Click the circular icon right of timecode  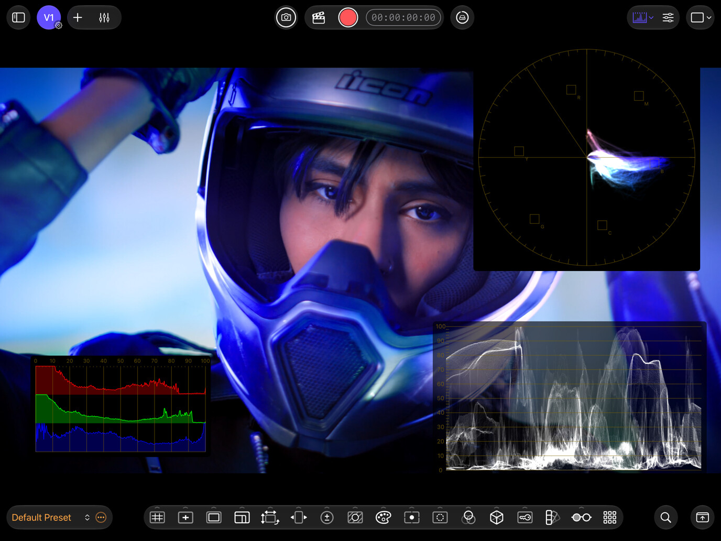coord(462,17)
